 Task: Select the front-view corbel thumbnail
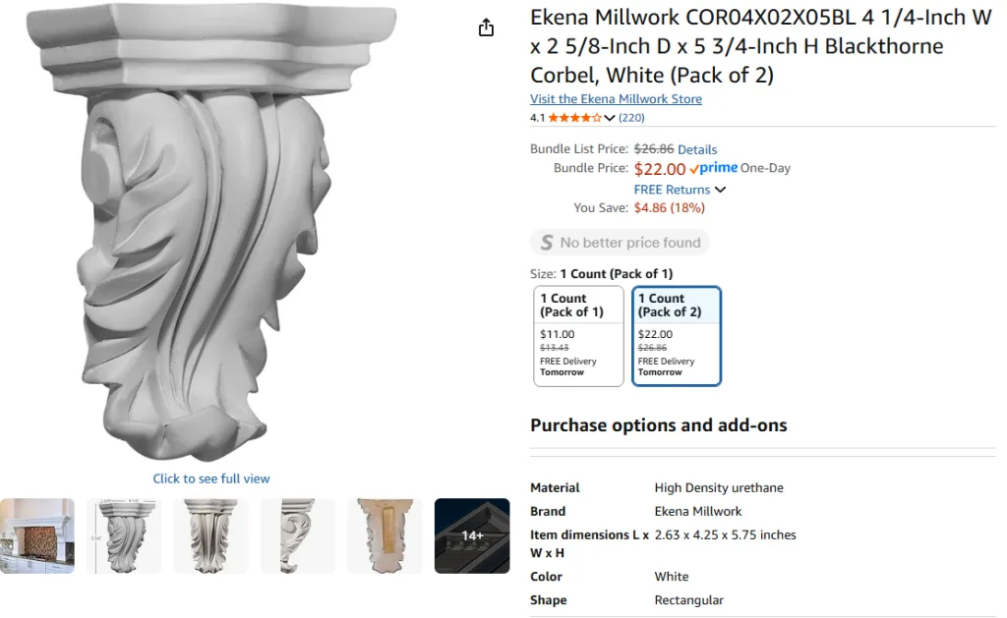point(211,535)
